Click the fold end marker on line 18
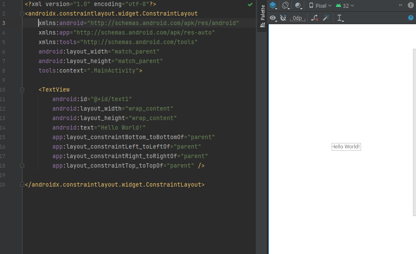 point(22,165)
